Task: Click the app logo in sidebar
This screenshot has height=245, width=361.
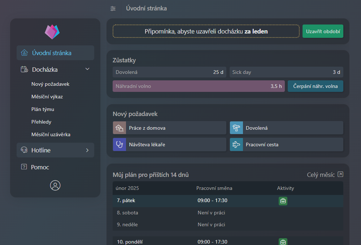Action: pyautogui.click(x=52, y=32)
